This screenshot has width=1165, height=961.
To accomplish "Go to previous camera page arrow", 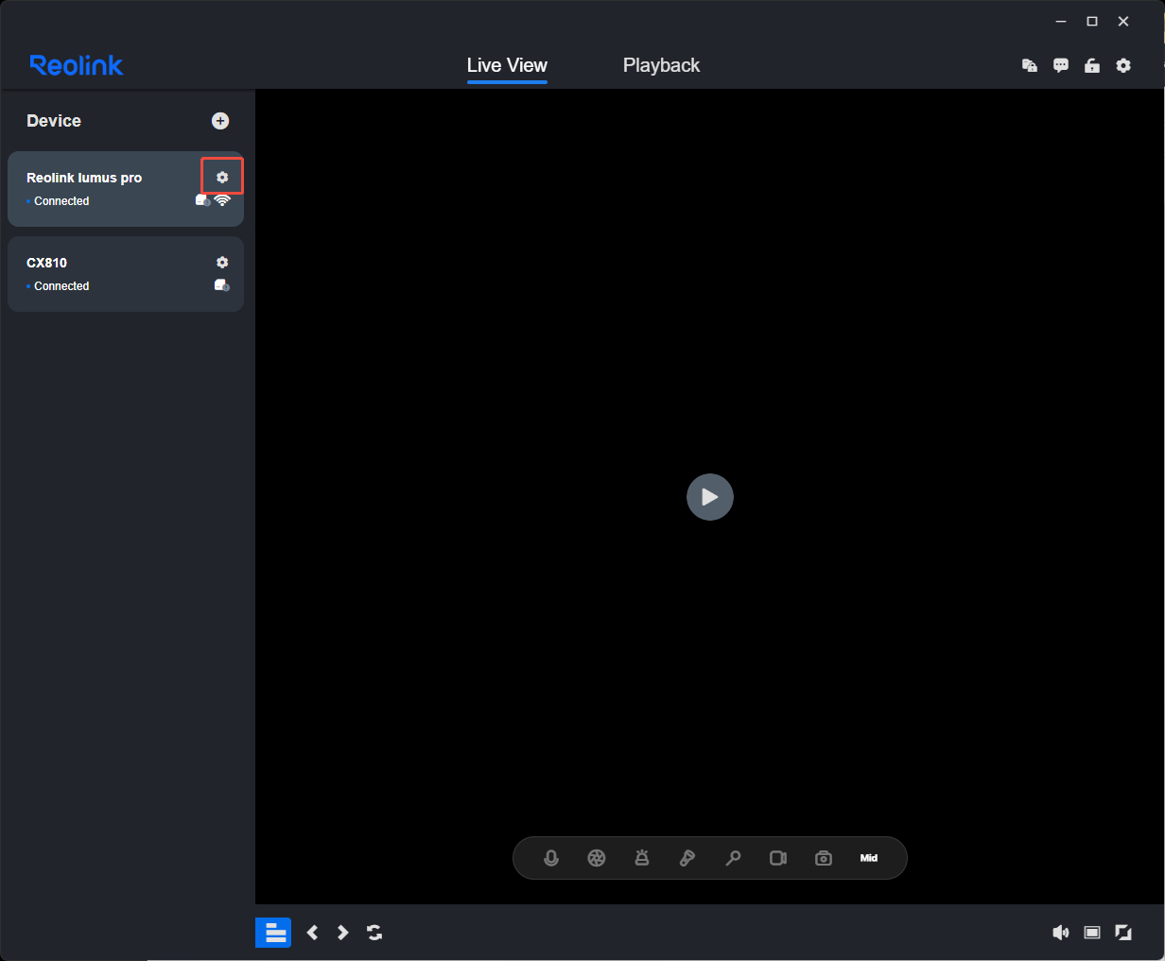I will (313, 933).
